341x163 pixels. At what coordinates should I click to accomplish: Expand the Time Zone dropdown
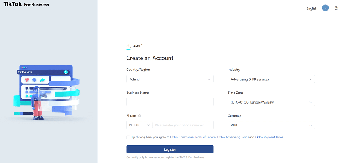[x=271, y=102]
